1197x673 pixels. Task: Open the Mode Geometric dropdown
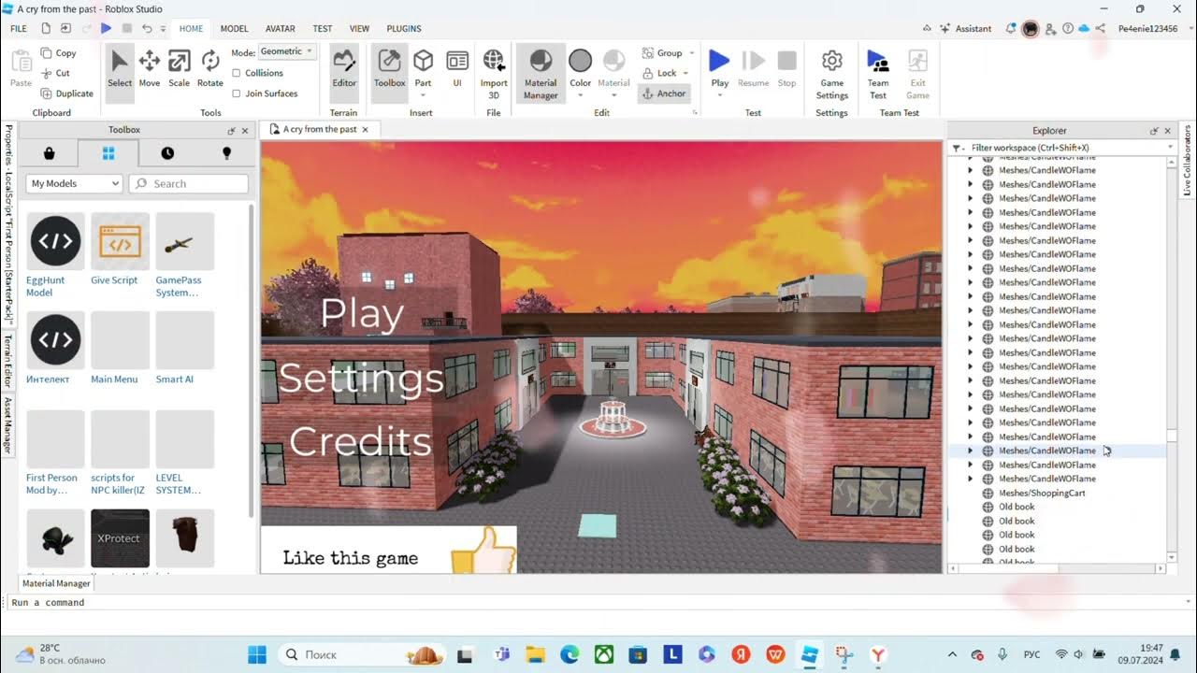click(x=287, y=52)
